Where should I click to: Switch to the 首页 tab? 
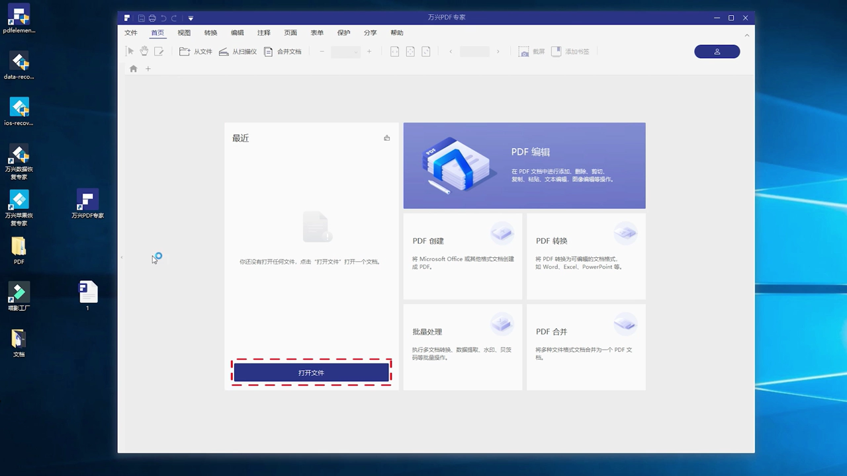[x=157, y=33]
